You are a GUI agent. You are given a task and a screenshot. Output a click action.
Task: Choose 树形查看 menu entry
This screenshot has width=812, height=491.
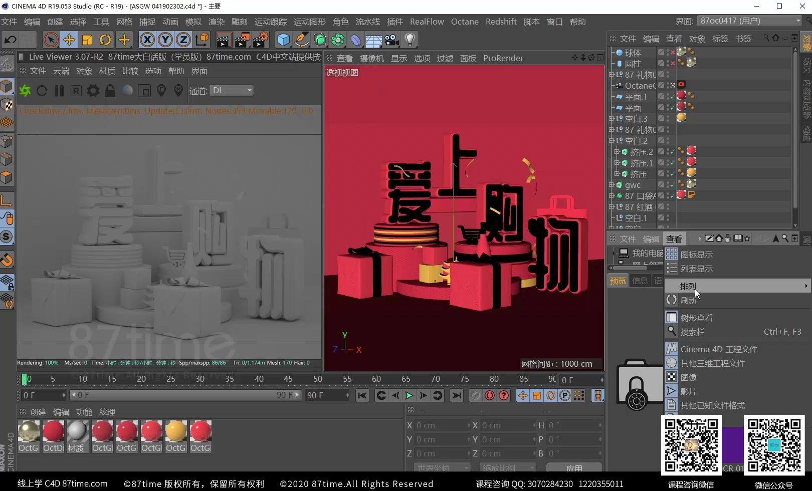tap(738, 318)
